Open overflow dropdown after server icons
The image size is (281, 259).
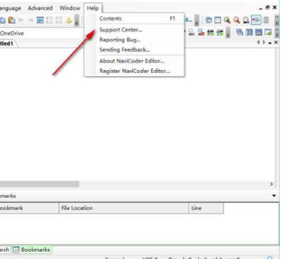click(228, 33)
